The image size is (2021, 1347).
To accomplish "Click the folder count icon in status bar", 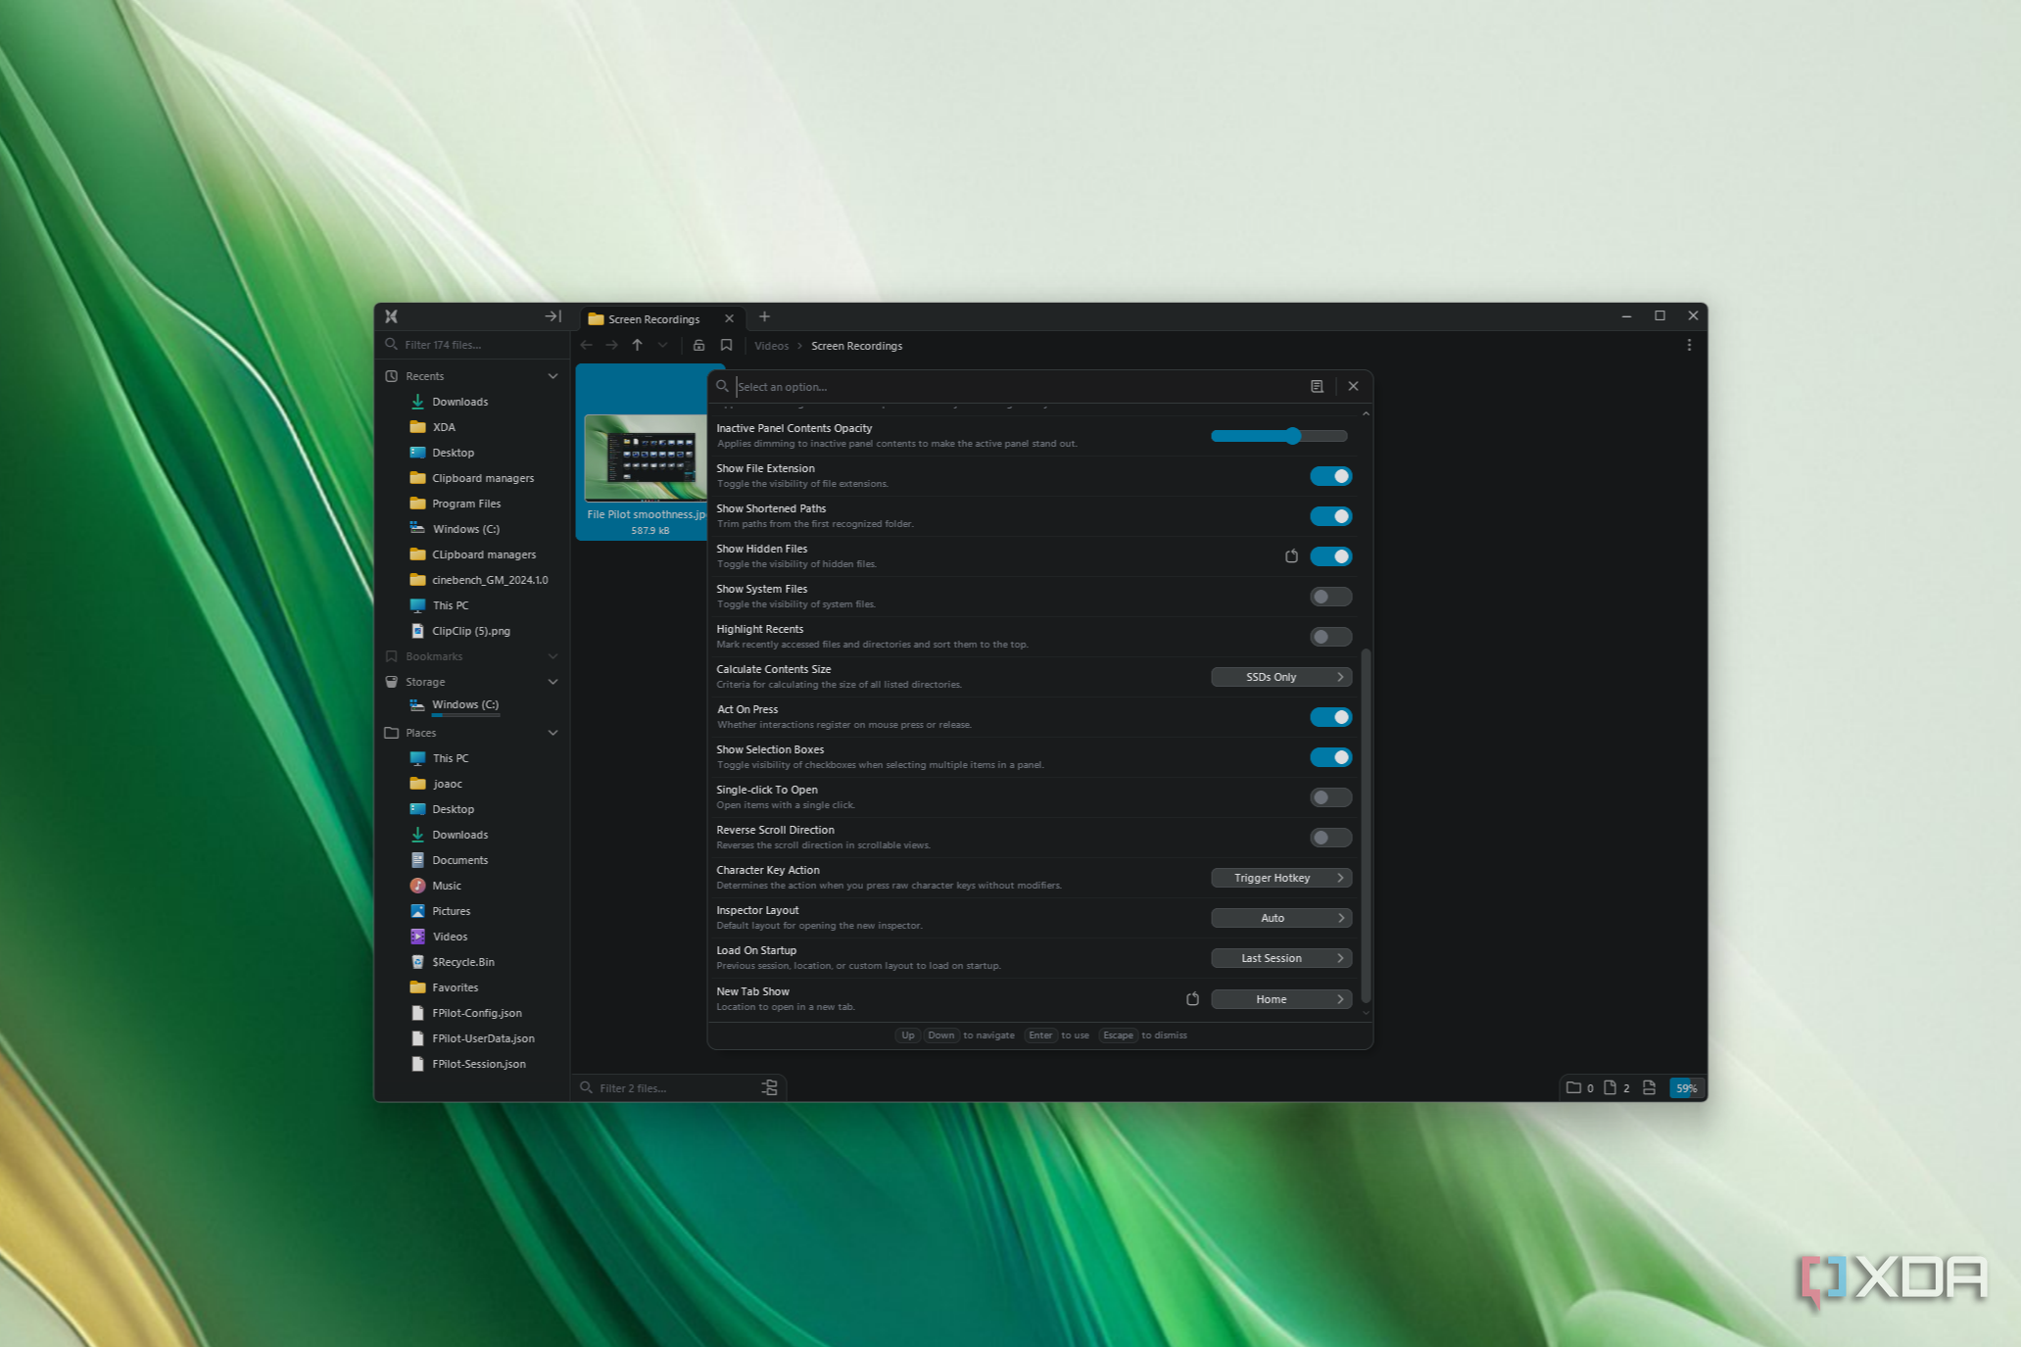I will pos(1573,1087).
